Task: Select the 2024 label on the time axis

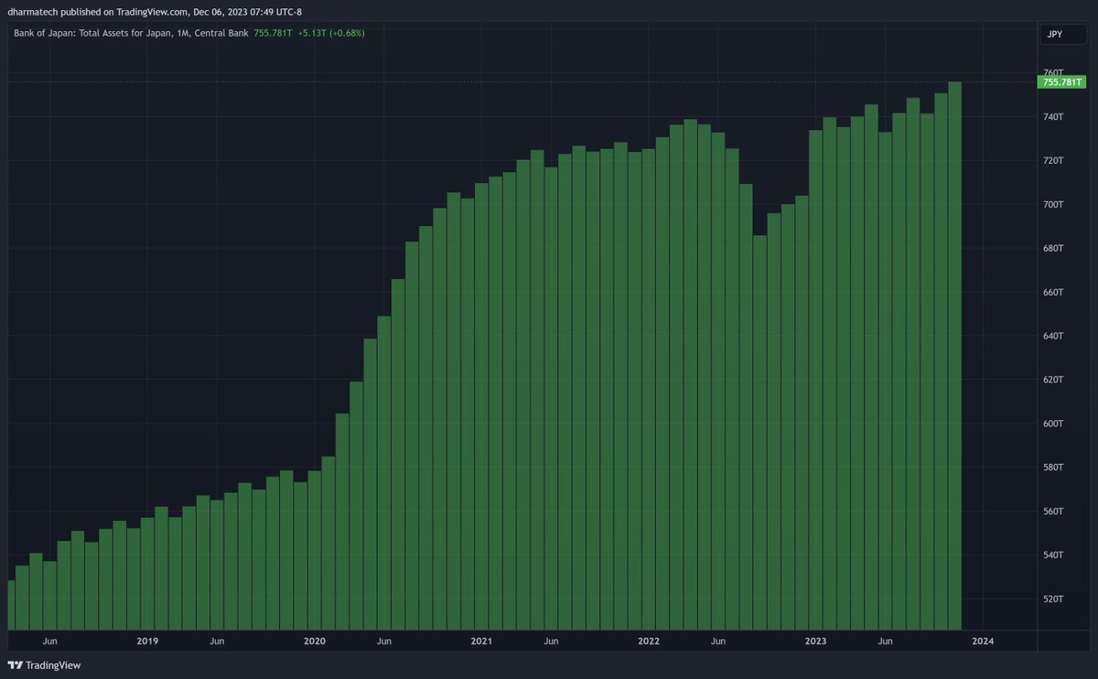Action: [x=984, y=641]
